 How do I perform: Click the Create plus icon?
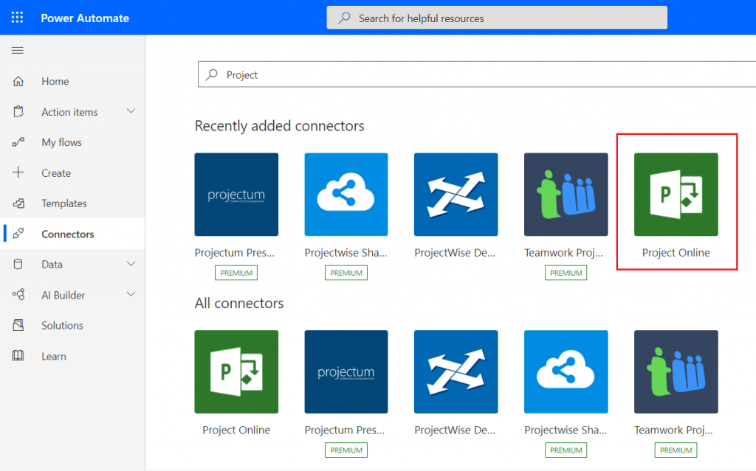[18, 172]
